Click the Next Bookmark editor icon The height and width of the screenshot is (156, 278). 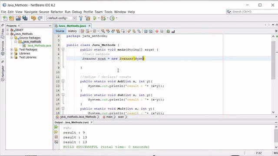click(134, 31)
